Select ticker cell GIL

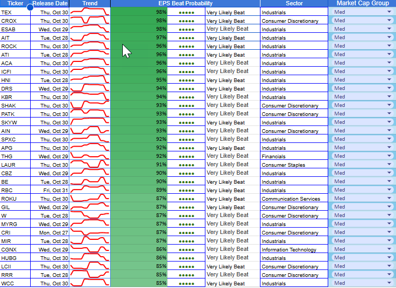coord(15,207)
